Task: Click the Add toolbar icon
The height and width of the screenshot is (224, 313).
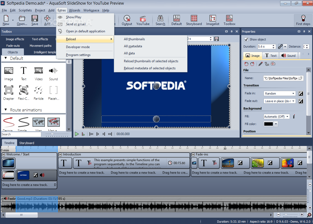Action: [x=47, y=20]
